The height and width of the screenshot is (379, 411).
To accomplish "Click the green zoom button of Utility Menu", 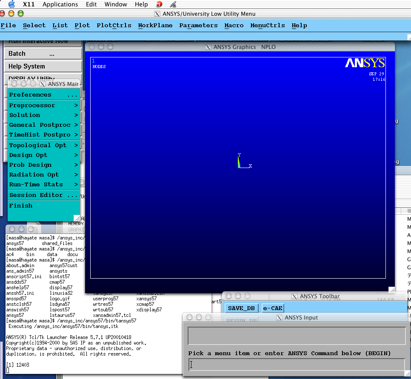I will [20, 13].
